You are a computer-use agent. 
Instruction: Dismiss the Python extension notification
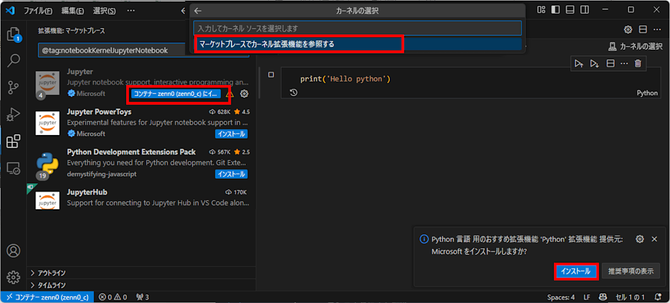coord(655,239)
